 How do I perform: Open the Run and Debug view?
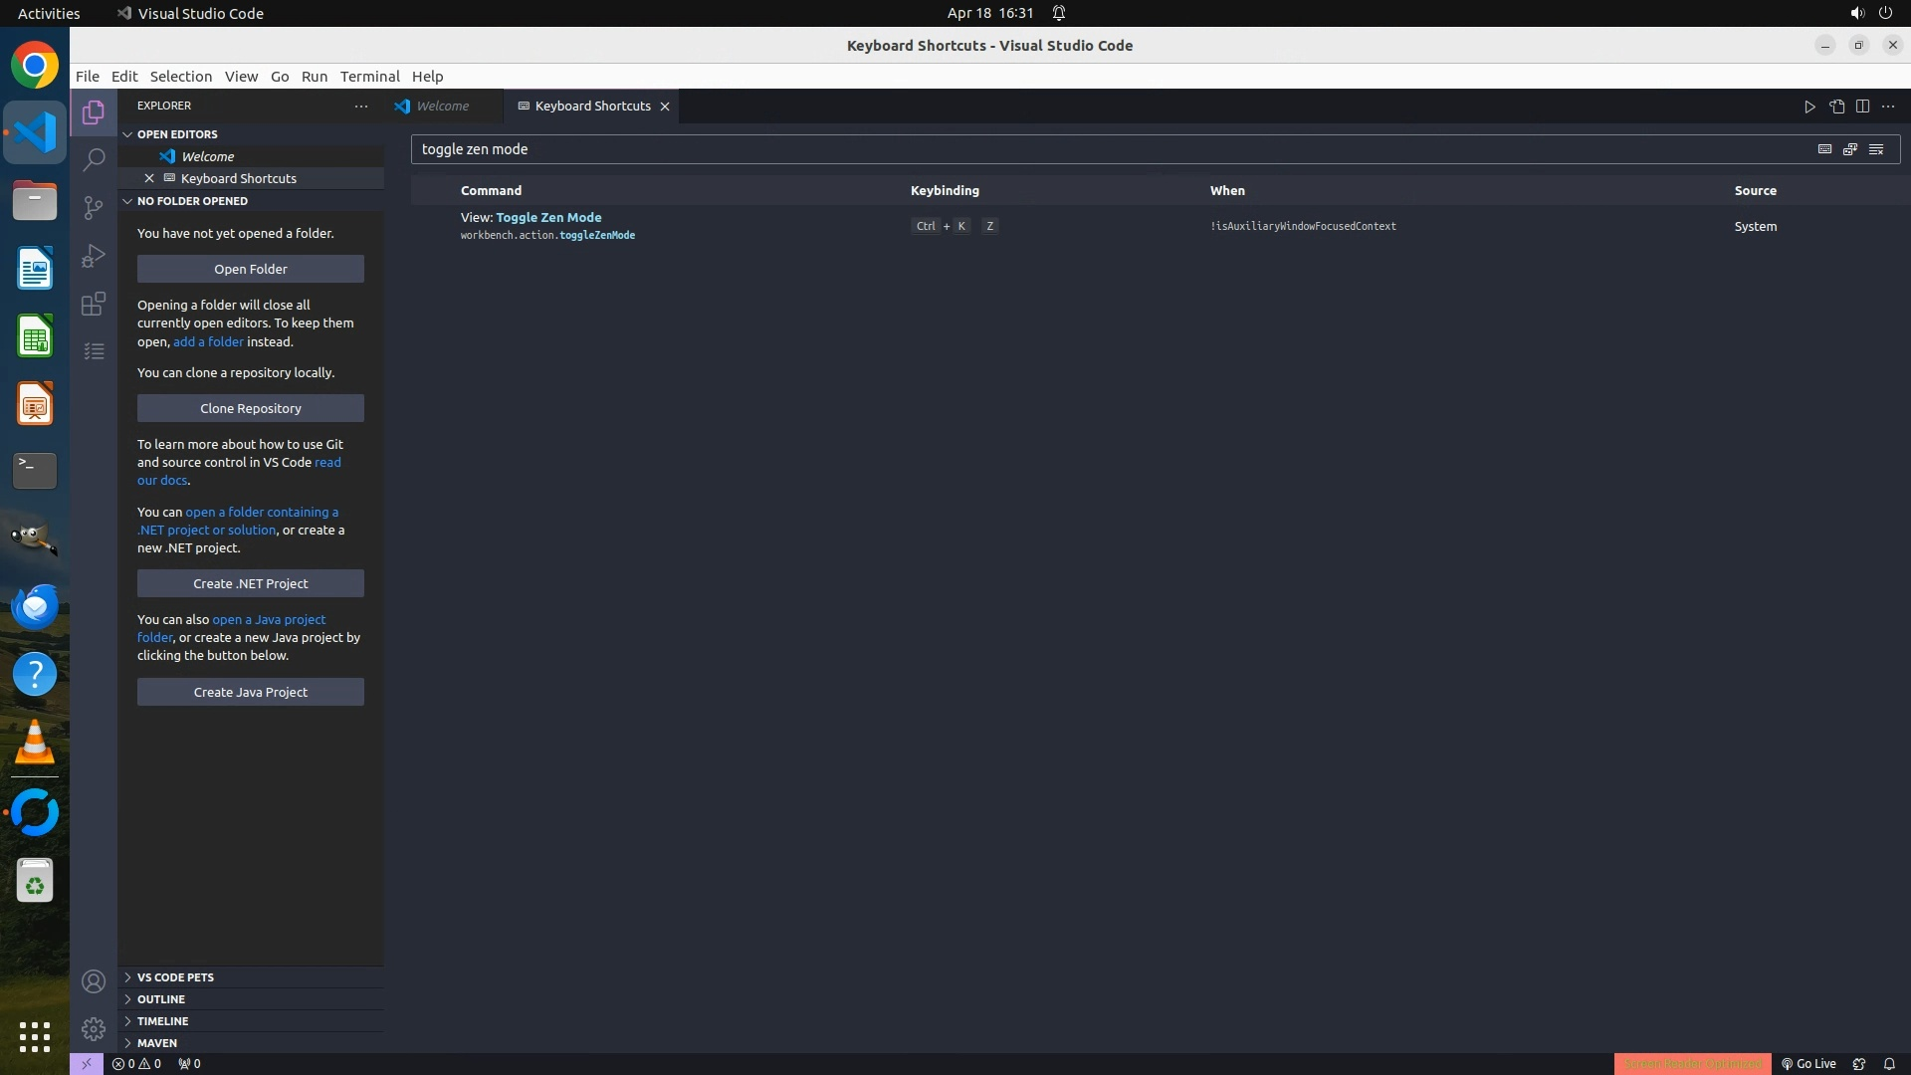pos(94,256)
